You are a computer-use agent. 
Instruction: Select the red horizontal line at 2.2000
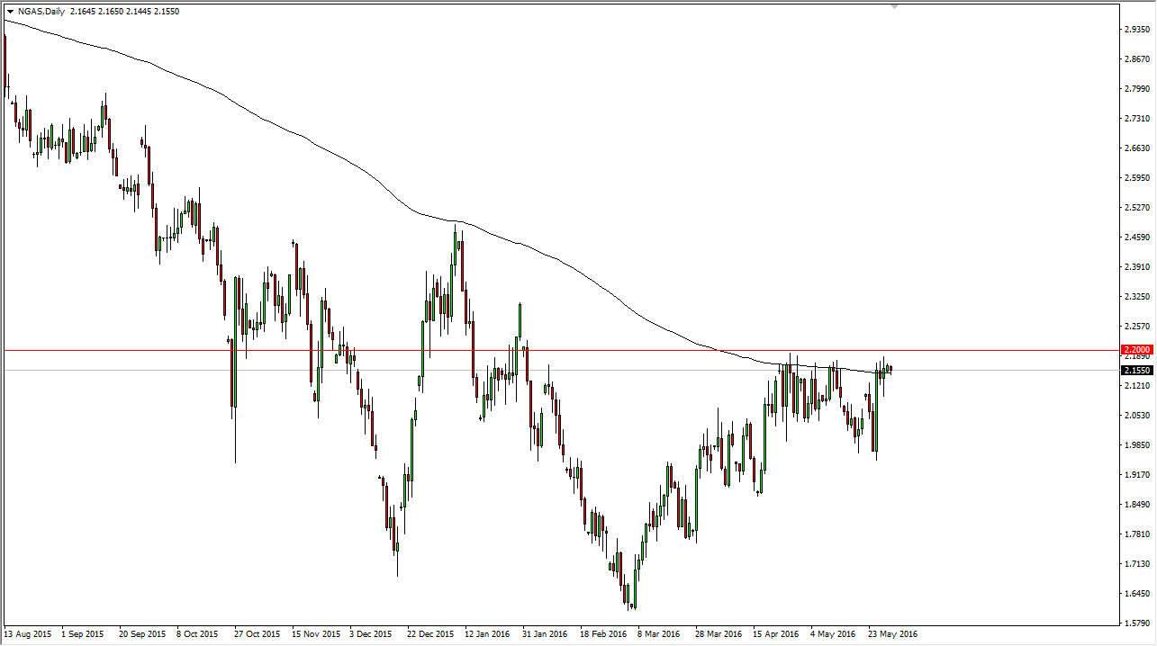point(560,349)
